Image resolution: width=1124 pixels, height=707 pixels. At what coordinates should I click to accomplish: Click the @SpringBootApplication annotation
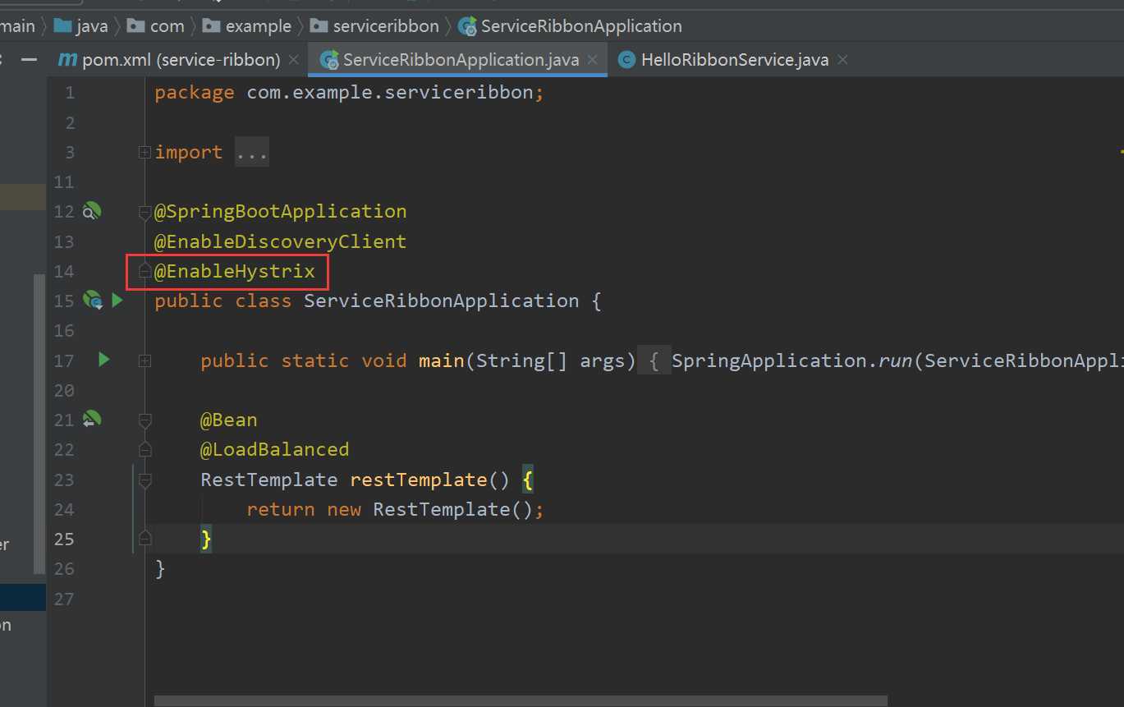coord(281,212)
